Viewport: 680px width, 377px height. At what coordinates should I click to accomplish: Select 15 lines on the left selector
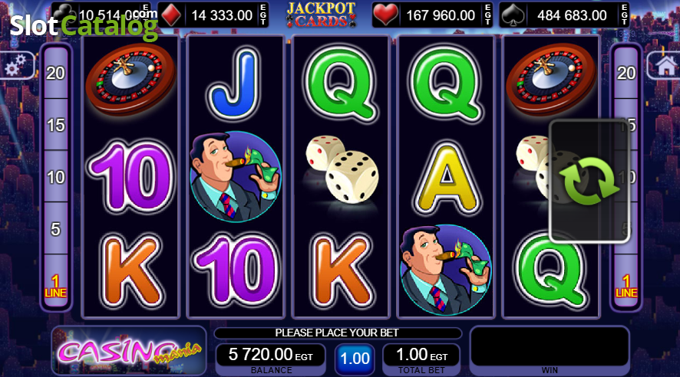(x=56, y=125)
